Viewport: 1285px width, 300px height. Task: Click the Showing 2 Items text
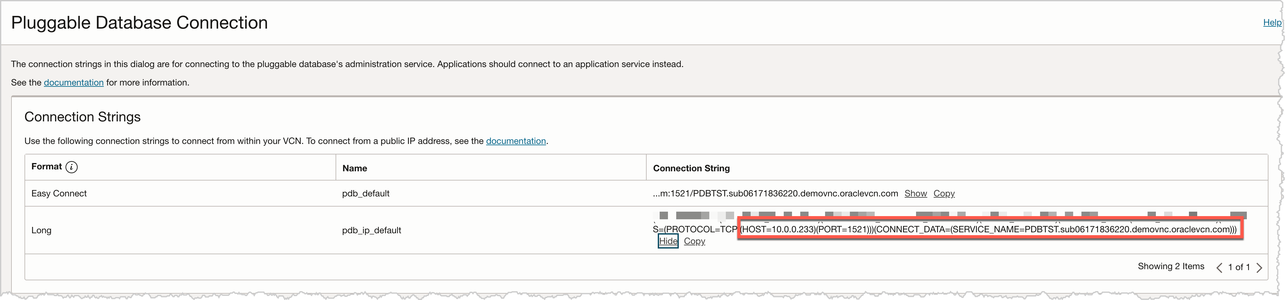click(x=1171, y=266)
